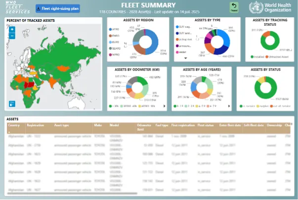This screenshot has height=200, width=298.
Task: Sort table by Make column header
Action: [x=100, y=128]
